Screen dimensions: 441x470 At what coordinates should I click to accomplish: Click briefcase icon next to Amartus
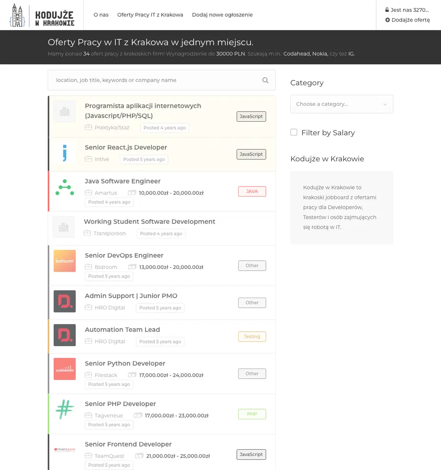pos(88,193)
